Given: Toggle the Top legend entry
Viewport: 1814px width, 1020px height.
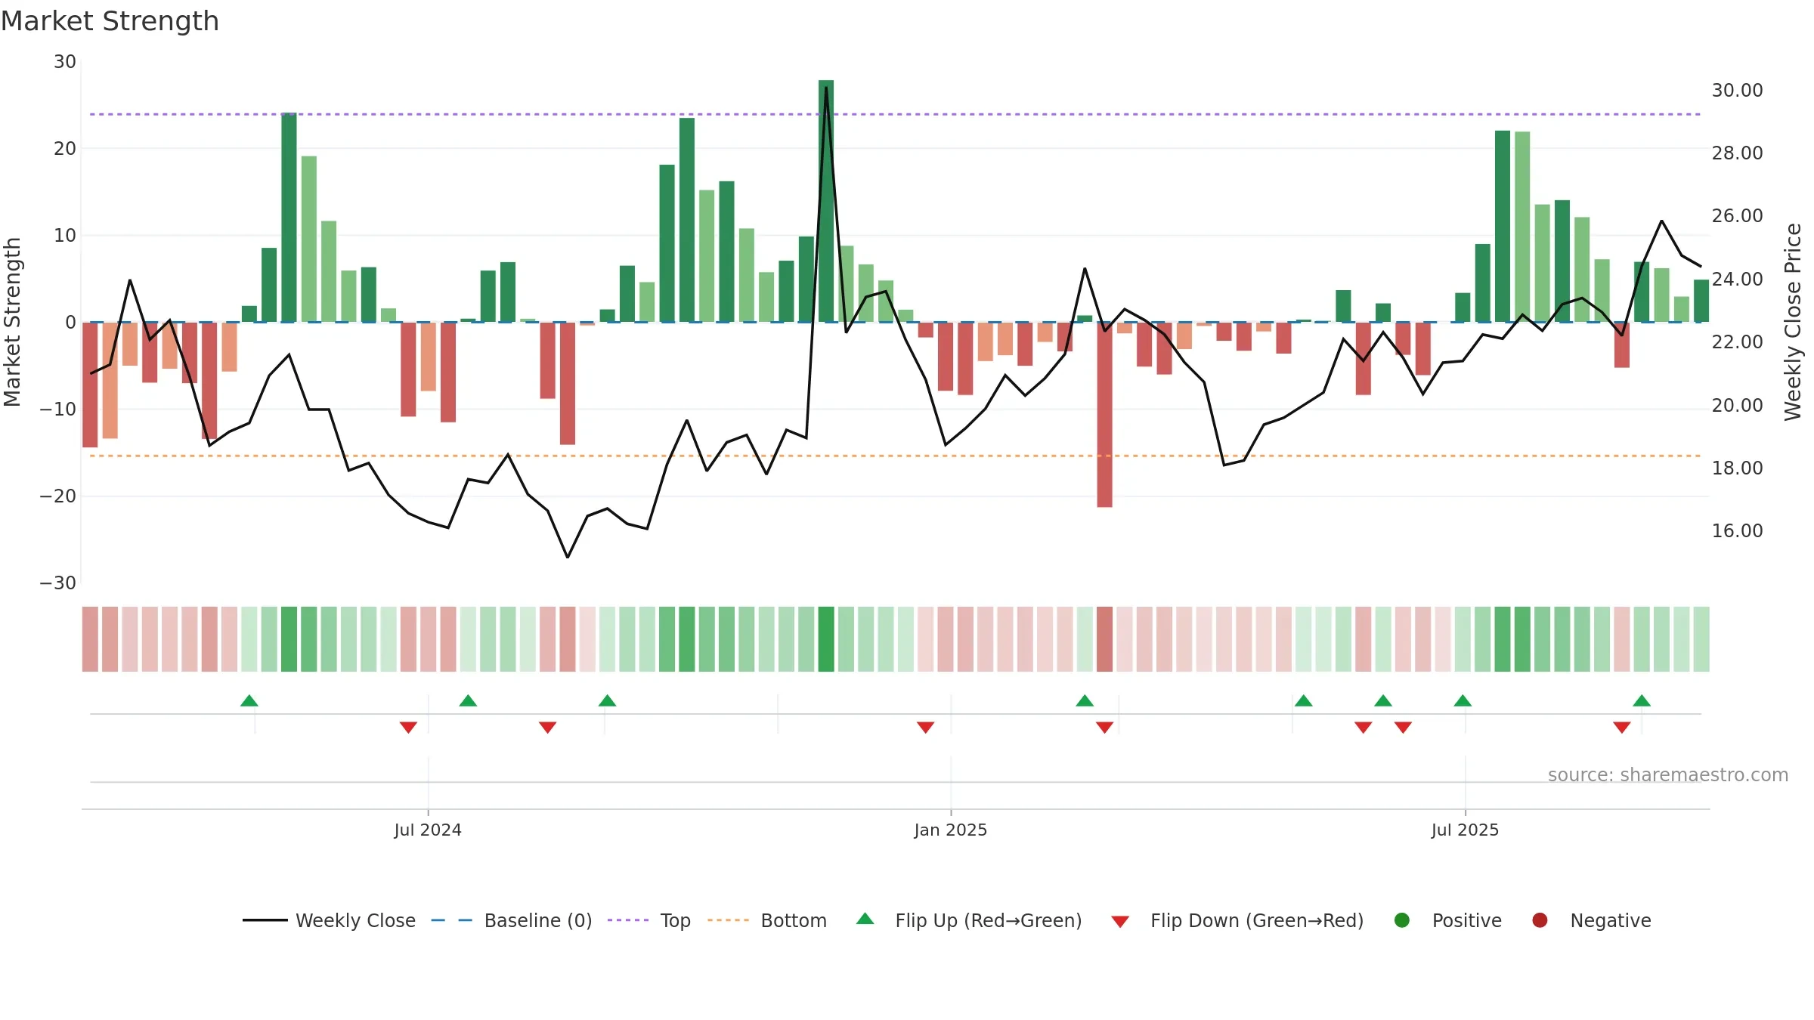Looking at the screenshot, I should tap(649, 920).
